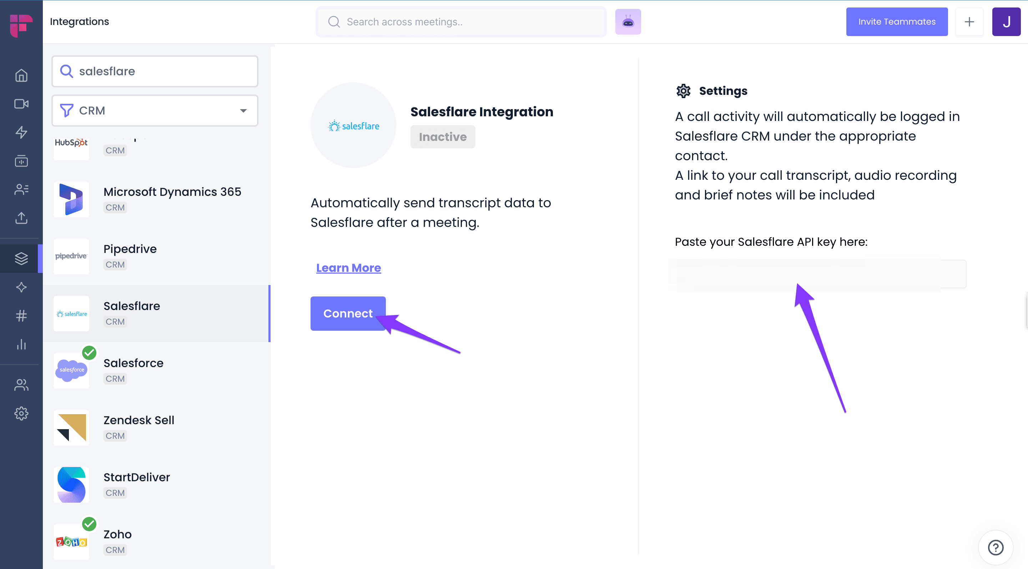Select the Salesforce integration
Screen dimensions: 1028x569
pyautogui.click(x=156, y=370)
